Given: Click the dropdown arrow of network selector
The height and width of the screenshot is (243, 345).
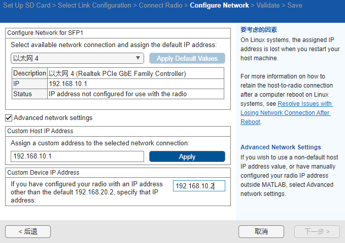Looking at the screenshot, I should (x=138, y=58).
